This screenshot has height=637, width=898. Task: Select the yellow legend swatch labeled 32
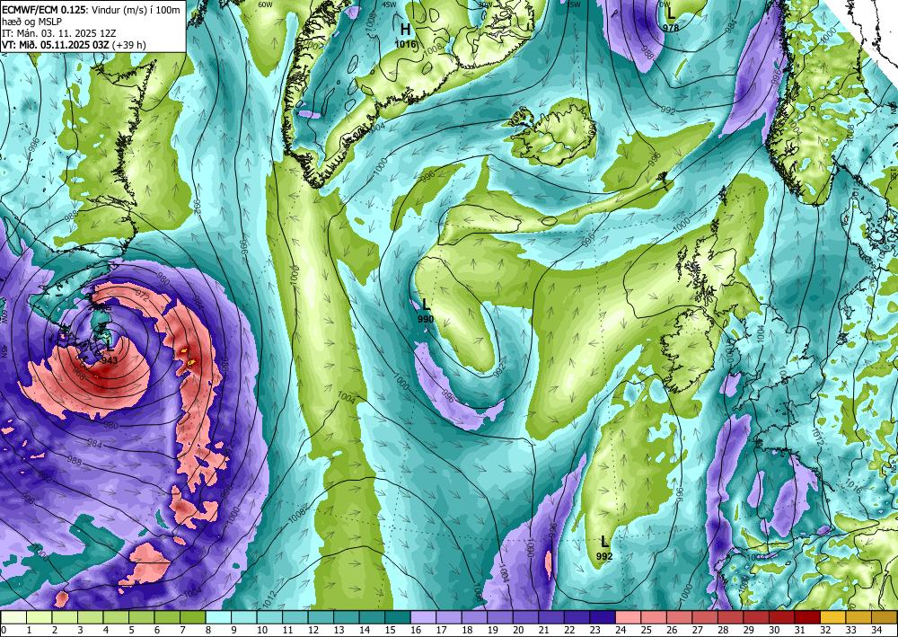[x=833, y=617]
